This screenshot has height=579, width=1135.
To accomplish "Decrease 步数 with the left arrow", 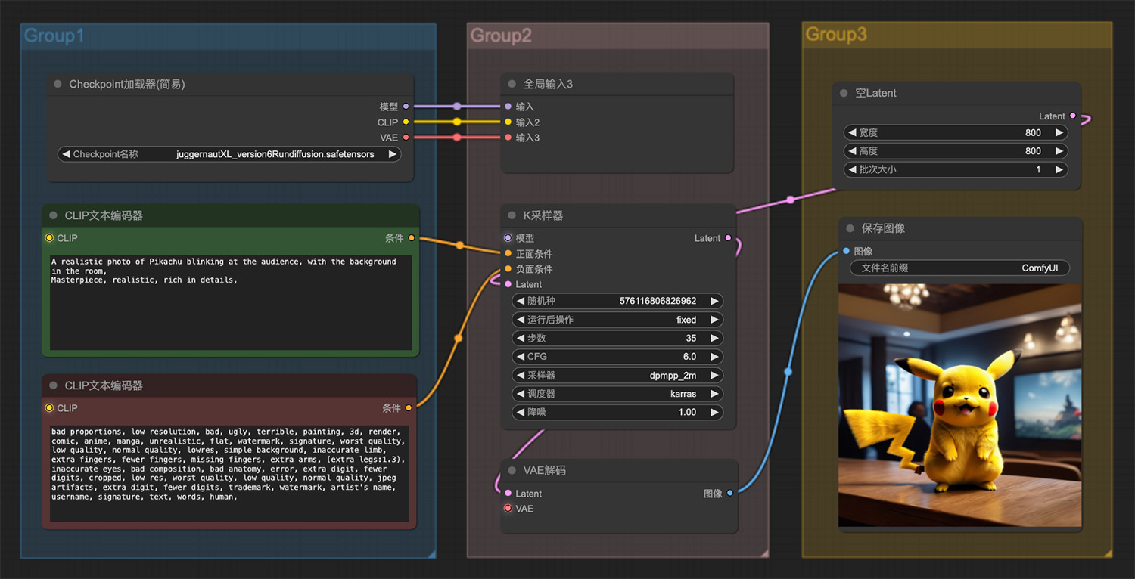I will click(520, 338).
